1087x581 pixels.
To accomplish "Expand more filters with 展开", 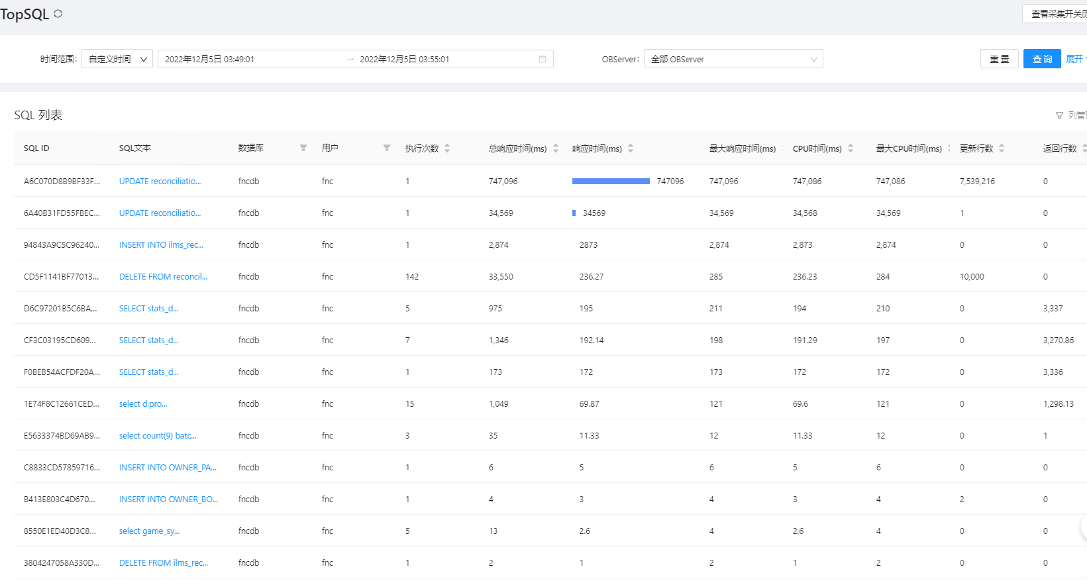I will click(1075, 59).
